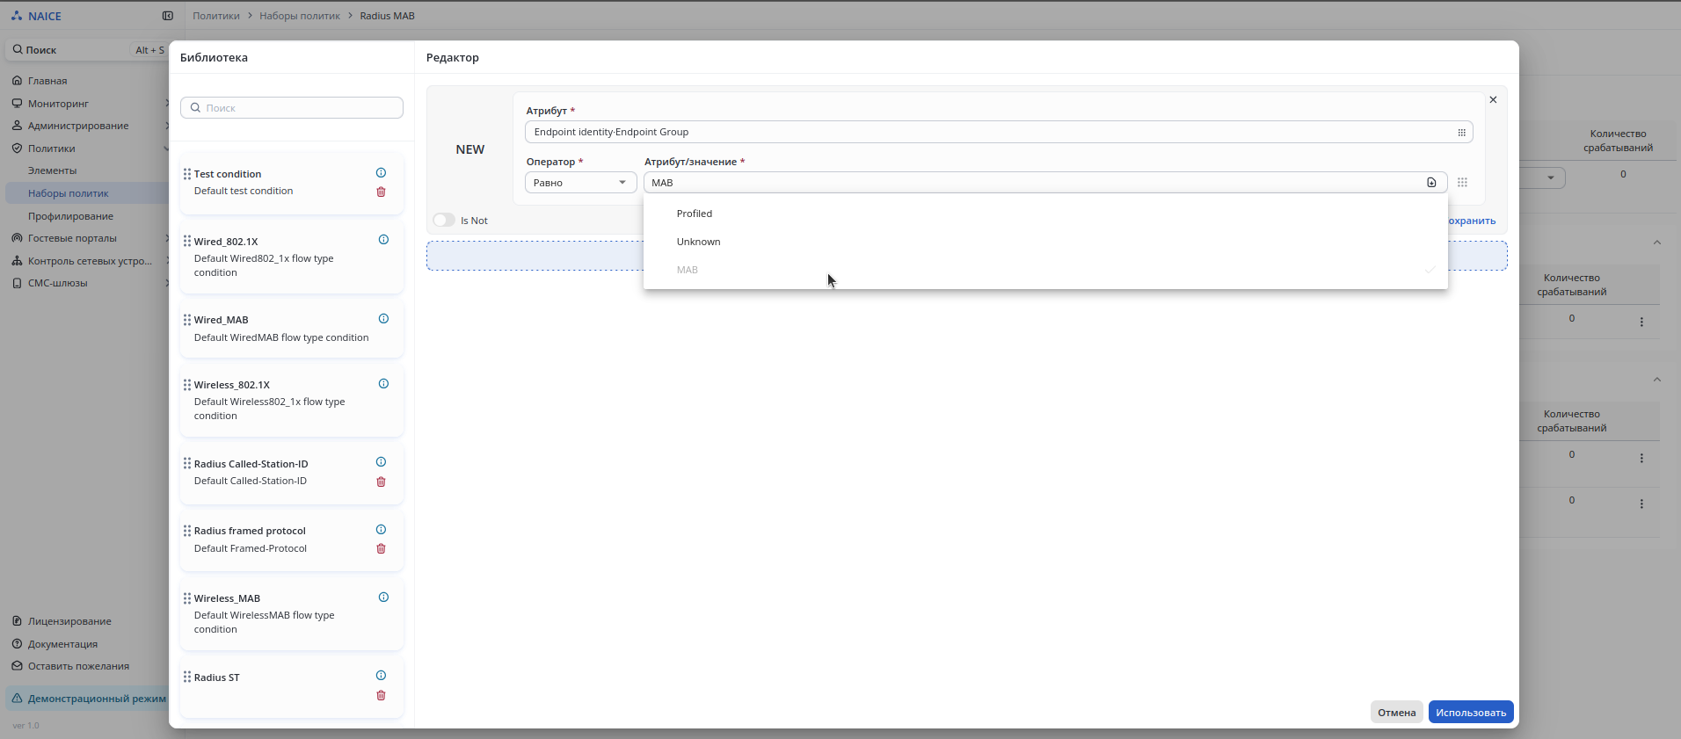
Task: Delete the Radius ST condition
Action: pyautogui.click(x=381, y=695)
